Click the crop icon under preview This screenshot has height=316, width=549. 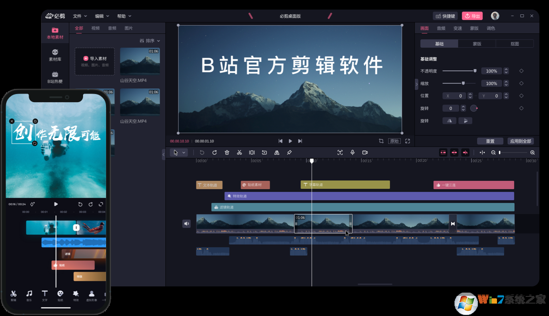381,141
